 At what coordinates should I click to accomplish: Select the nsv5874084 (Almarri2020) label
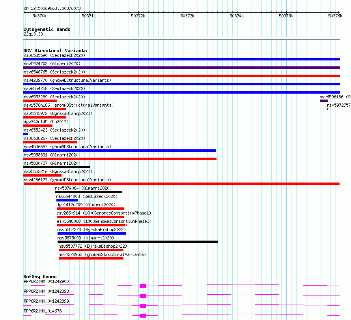point(83,188)
